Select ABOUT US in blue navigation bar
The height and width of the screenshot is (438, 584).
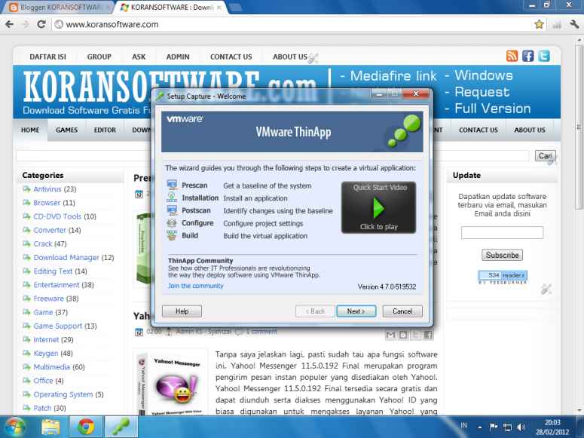(529, 130)
